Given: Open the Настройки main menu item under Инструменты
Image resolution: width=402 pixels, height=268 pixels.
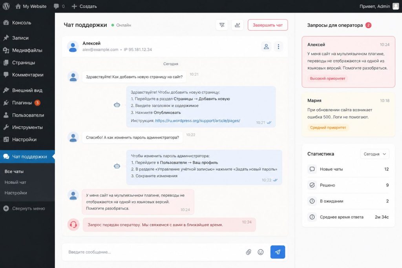Looking at the screenshot, I should click(27, 140).
